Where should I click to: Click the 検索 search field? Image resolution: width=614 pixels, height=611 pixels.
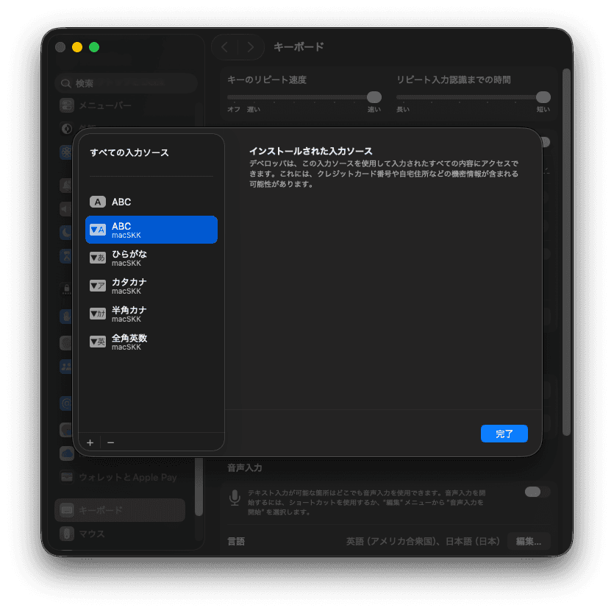pos(126,83)
